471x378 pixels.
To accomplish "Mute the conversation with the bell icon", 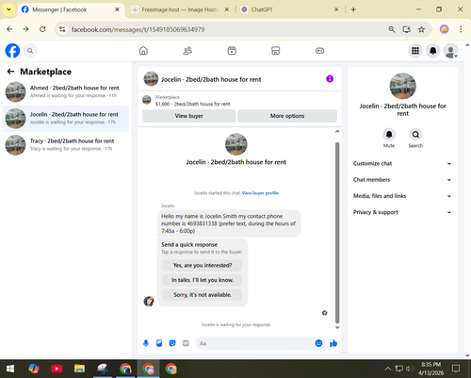I will [389, 135].
